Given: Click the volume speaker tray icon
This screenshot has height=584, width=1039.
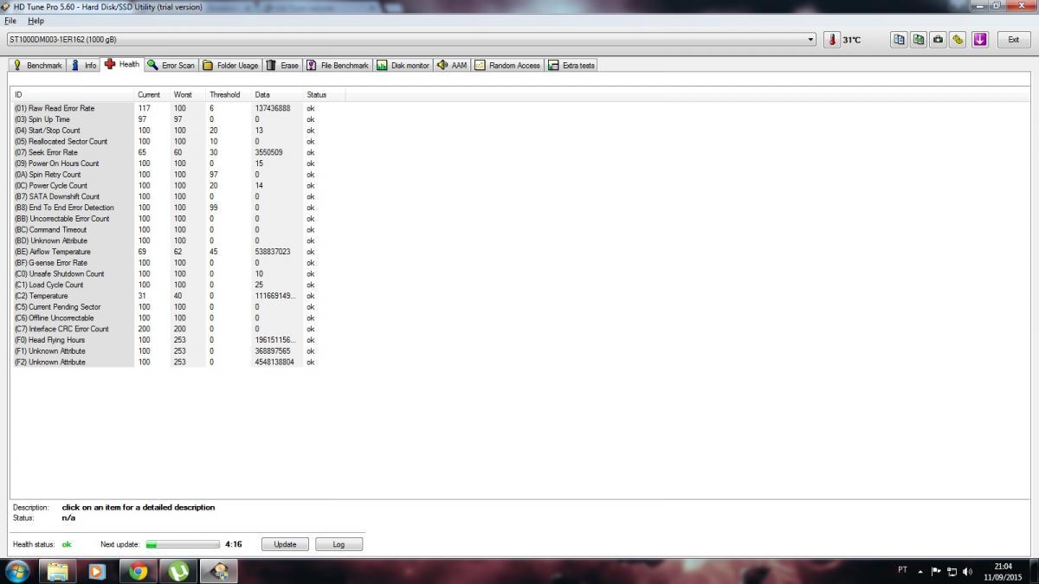Looking at the screenshot, I should [x=967, y=571].
